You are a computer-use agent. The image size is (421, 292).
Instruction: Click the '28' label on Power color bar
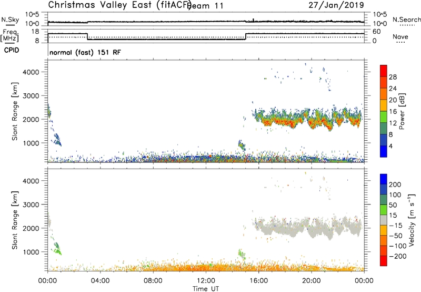[x=393, y=77]
